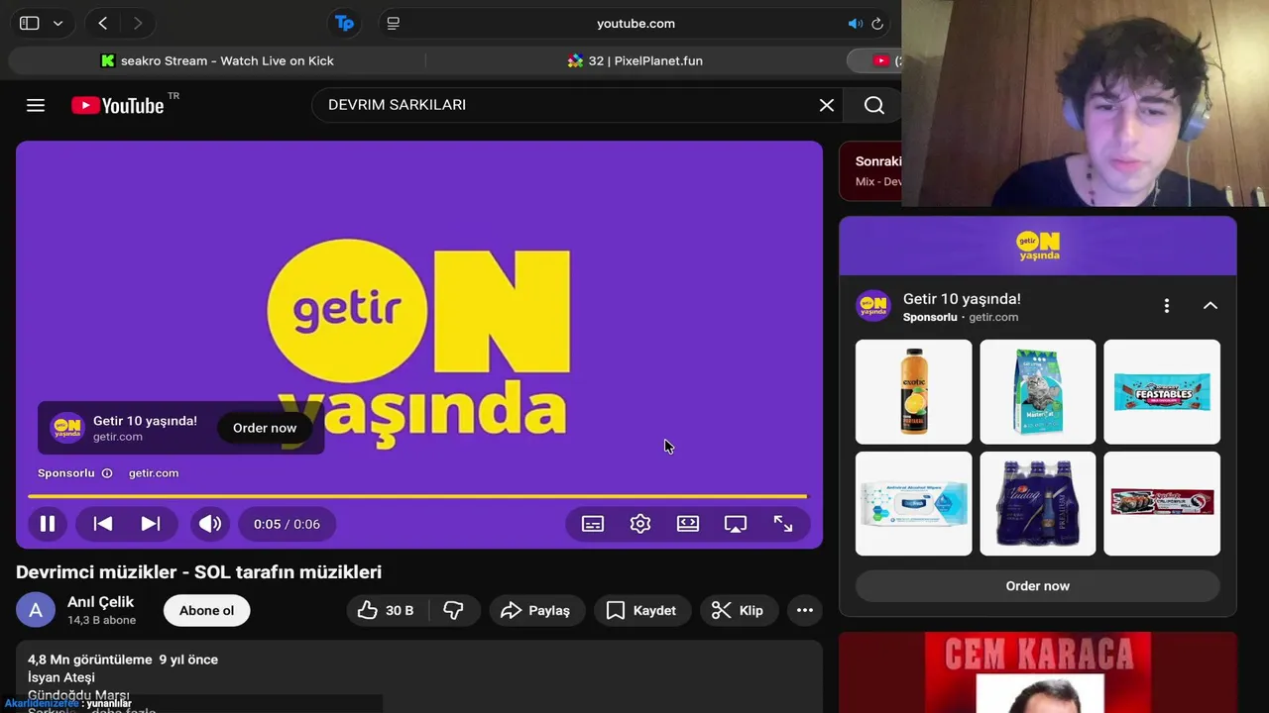1269x713 pixels.
Task: Open Anıl Çelik channel name link
Action: (100, 602)
